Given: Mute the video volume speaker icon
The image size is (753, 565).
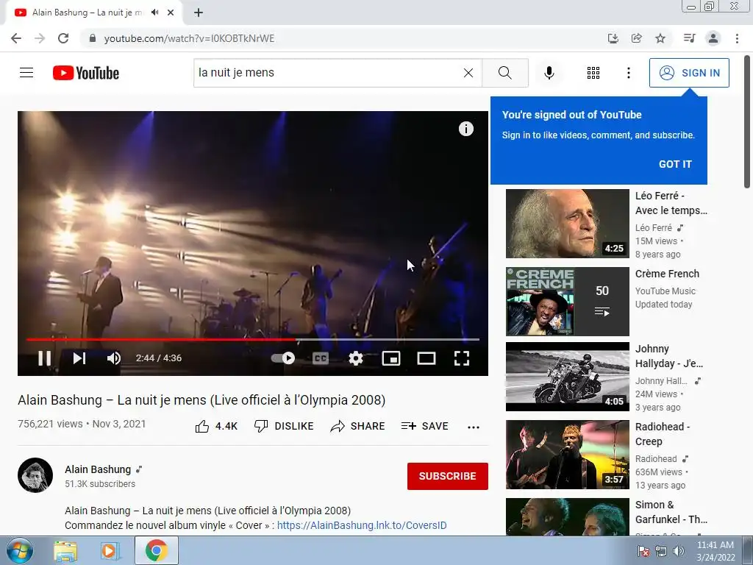Looking at the screenshot, I should [x=114, y=358].
